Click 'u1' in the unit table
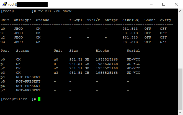 [x=3, y=33]
